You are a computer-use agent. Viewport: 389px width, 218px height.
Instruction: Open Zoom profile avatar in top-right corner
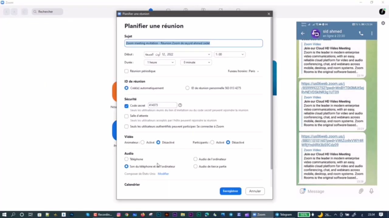(x=382, y=12)
